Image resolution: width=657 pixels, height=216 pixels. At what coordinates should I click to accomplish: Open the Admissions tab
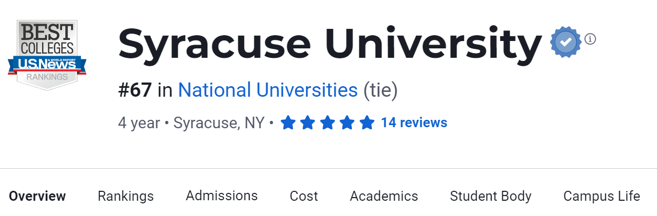pos(221,196)
